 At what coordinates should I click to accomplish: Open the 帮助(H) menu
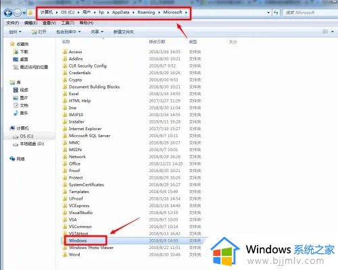(87, 23)
